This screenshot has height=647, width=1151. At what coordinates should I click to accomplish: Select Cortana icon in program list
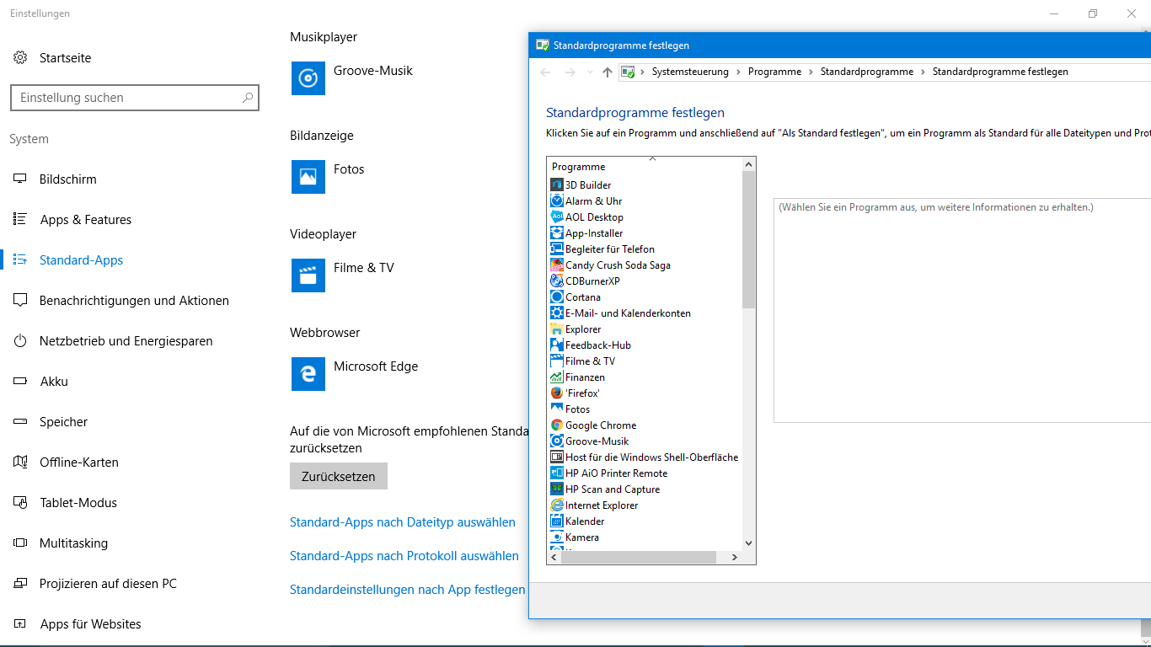pyautogui.click(x=557, y=297)
